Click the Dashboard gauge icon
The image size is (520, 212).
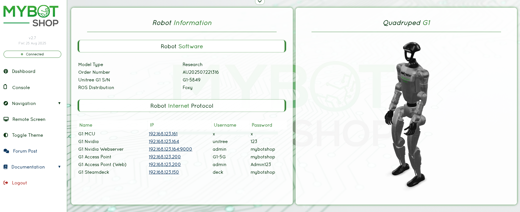6,71
